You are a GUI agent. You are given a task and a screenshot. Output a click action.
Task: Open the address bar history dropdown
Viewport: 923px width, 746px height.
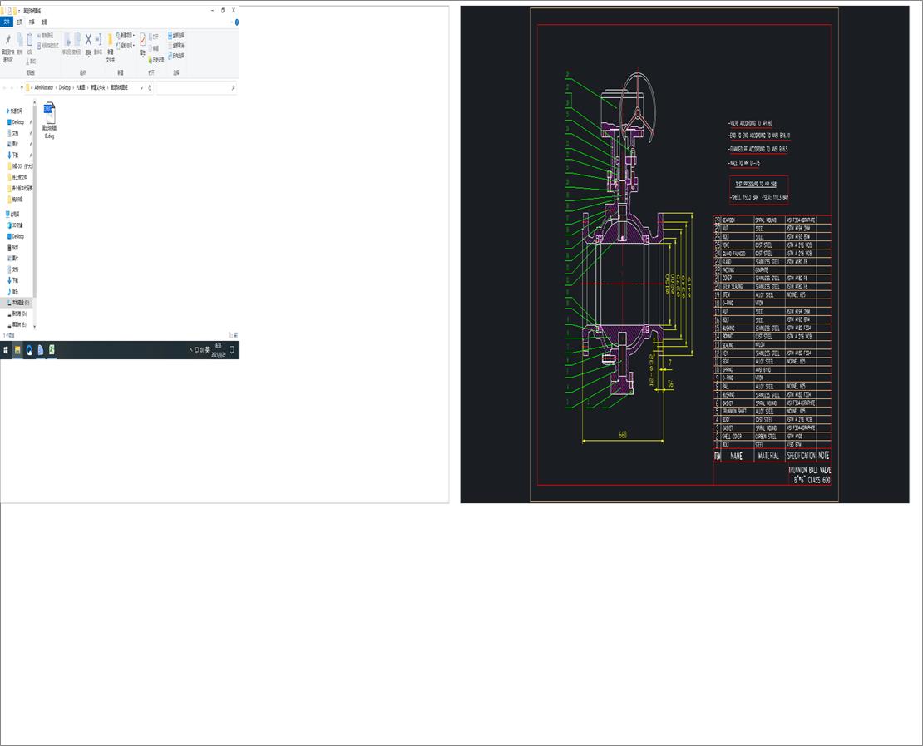tap(141, 87)
